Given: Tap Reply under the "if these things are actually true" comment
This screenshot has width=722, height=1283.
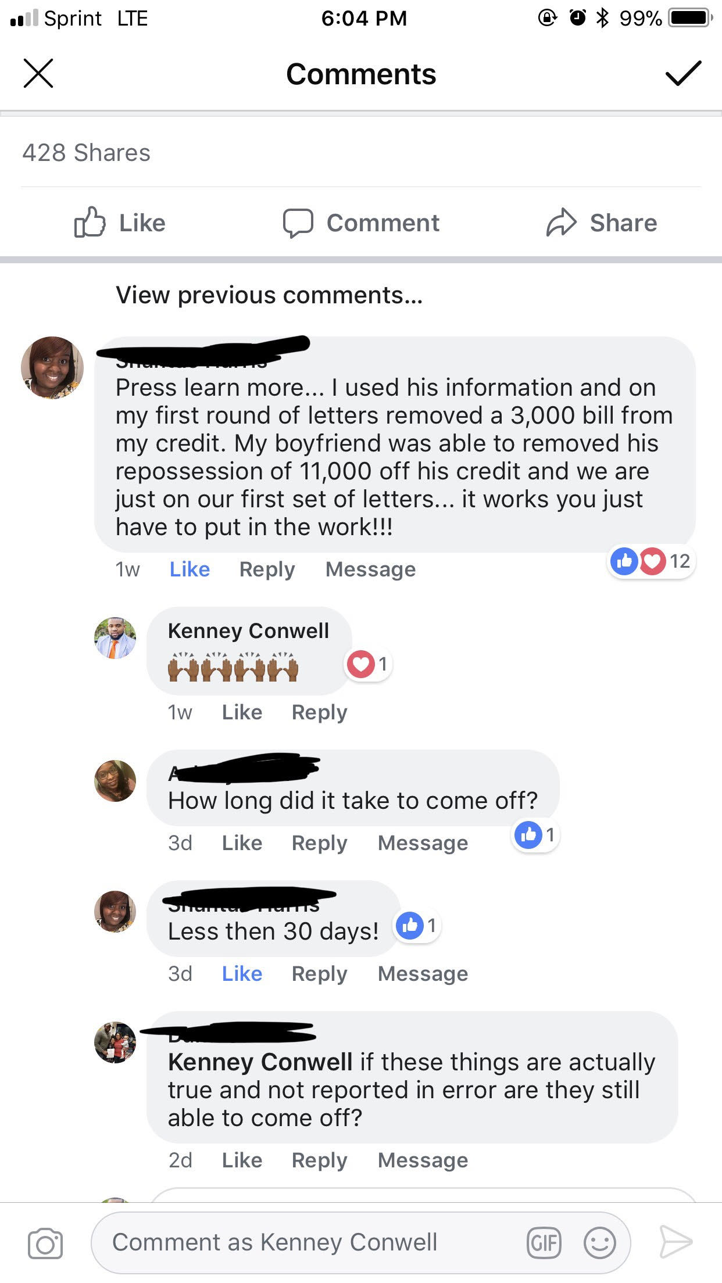Looking at the screenshot, I should 319,1160.
